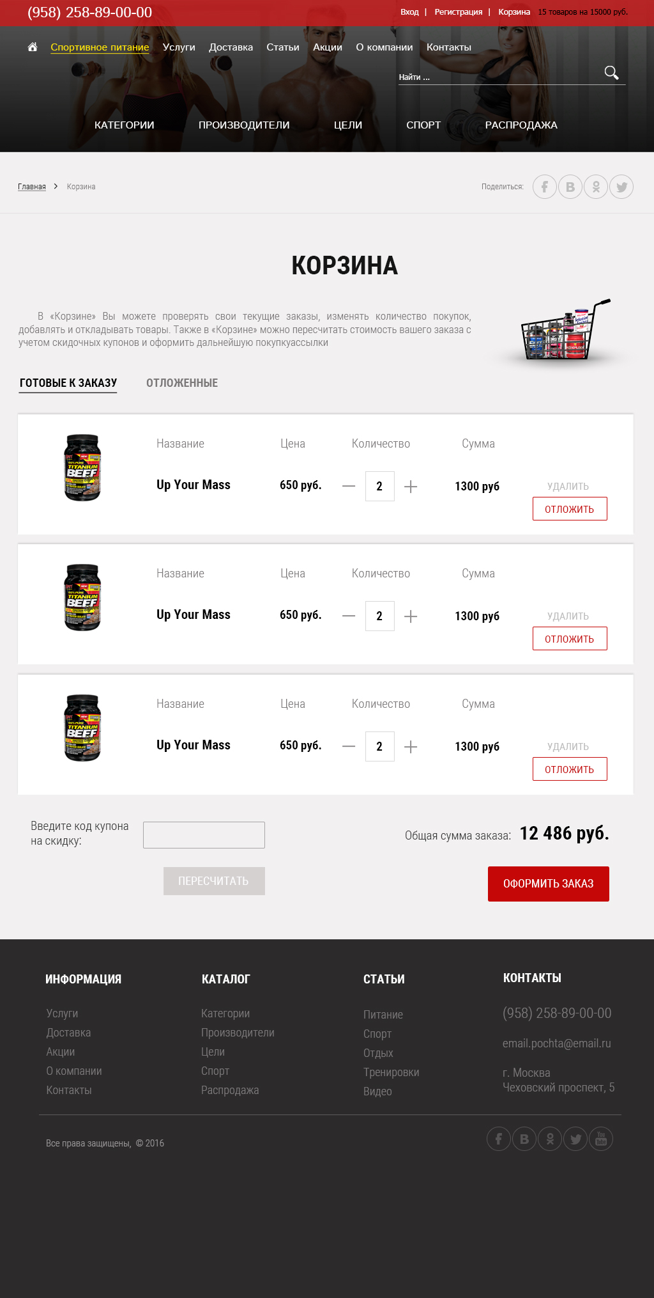The image size is (654, 1298).
Task: Switch to the ОТЛОЖЕННЫЕ tab
Action: coord(182,383)
